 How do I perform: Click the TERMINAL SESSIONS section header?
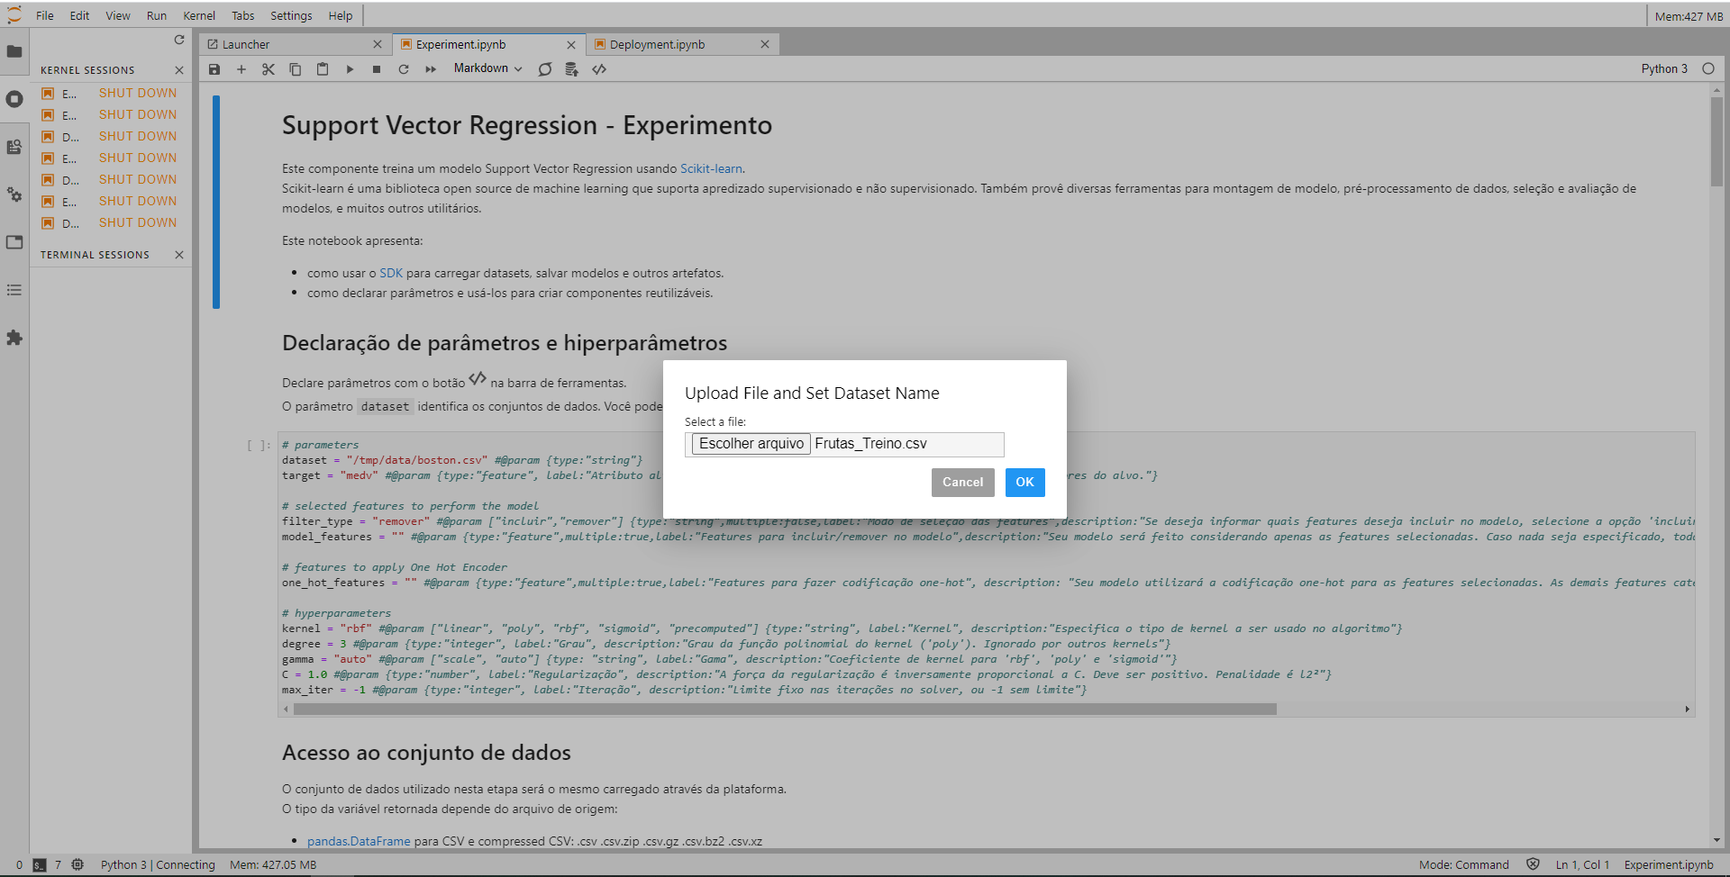click(95, 255)
